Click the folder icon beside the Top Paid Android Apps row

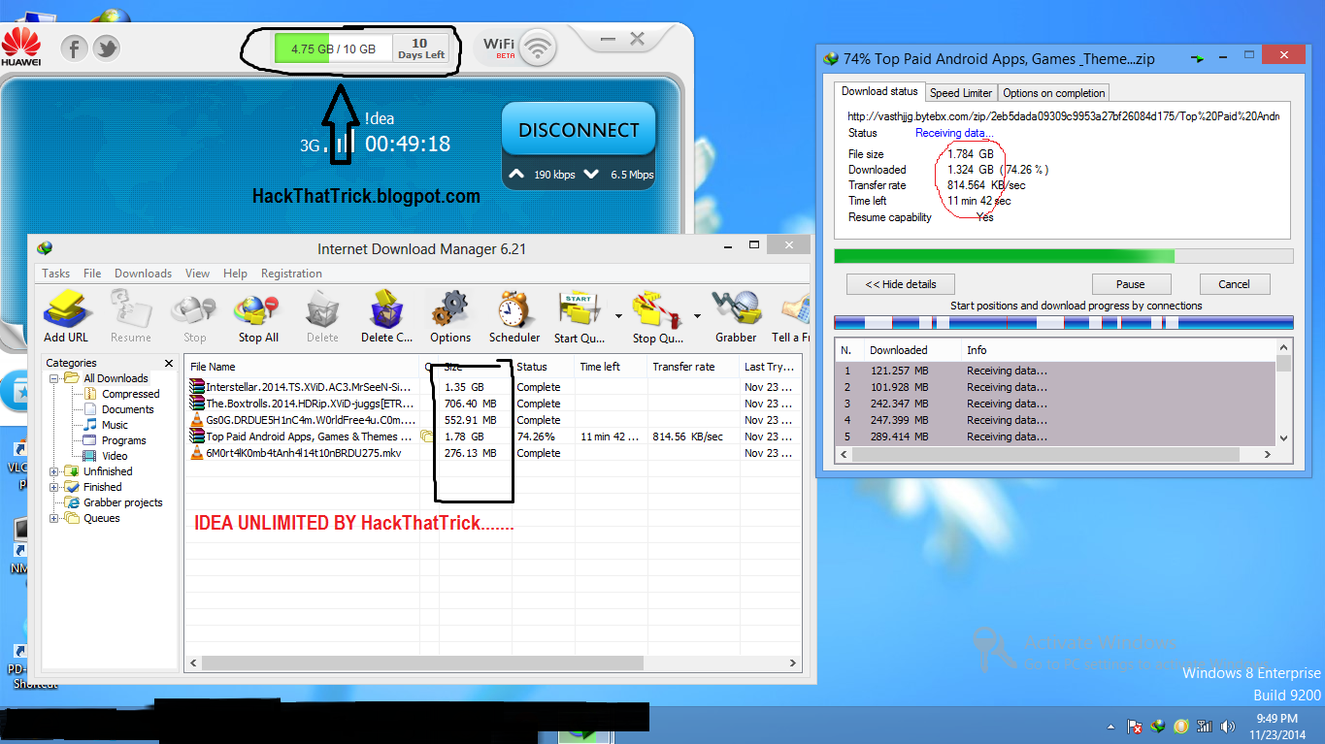click(426, 437)
